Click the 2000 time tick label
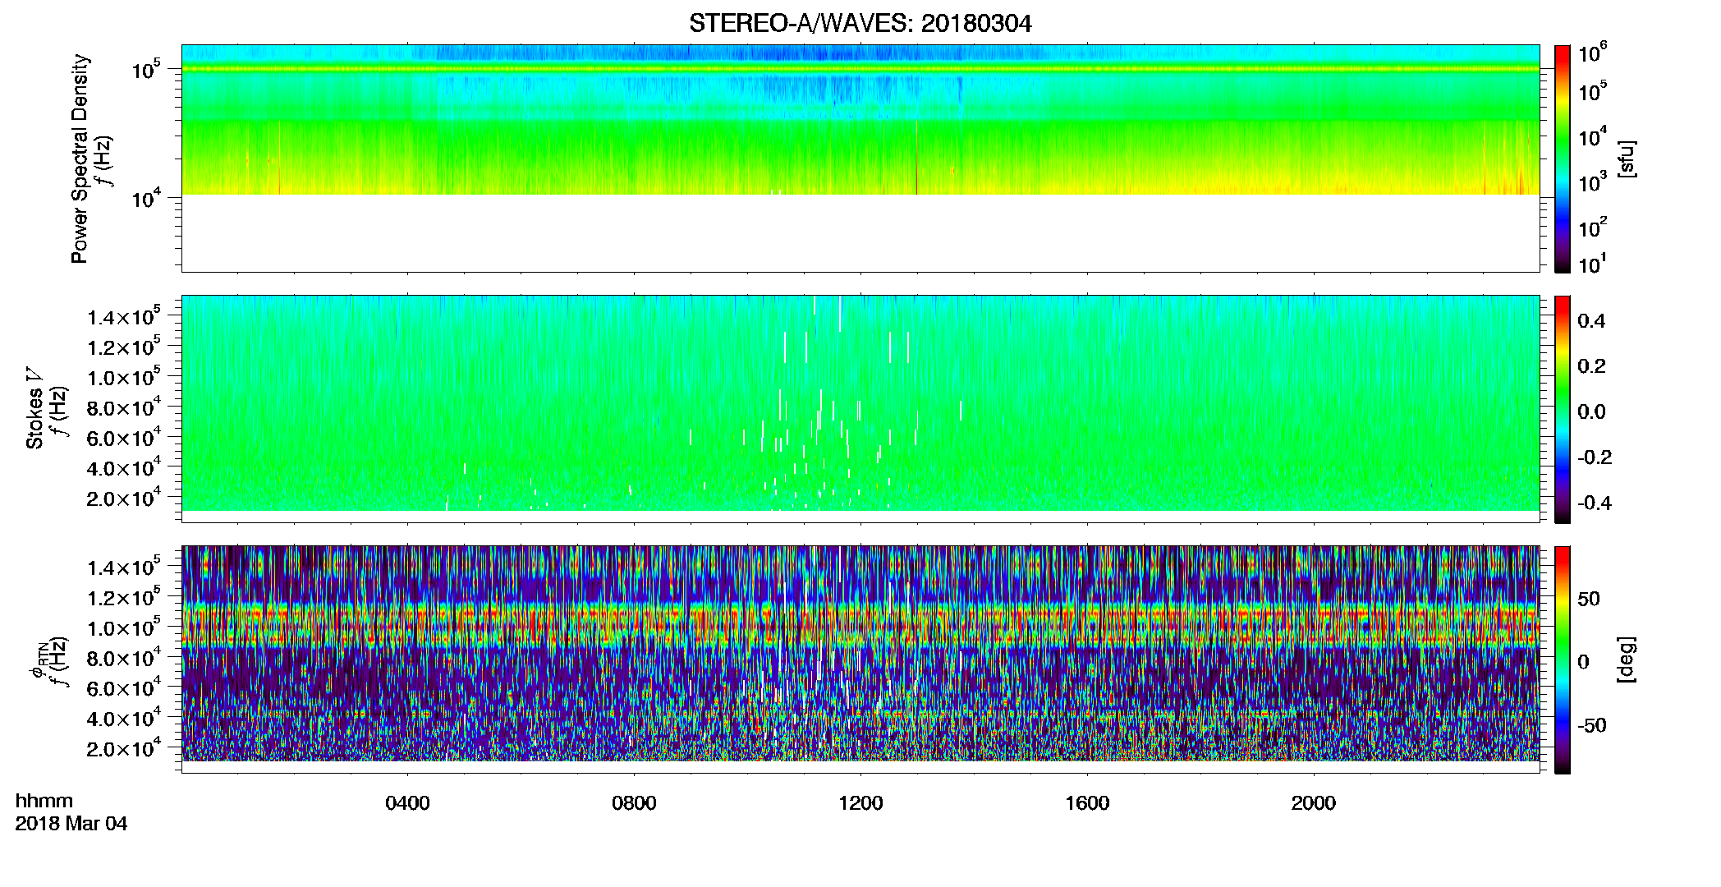Image resolution: width=1721 pixels, height=887 pixels. tap(1314, 803)
